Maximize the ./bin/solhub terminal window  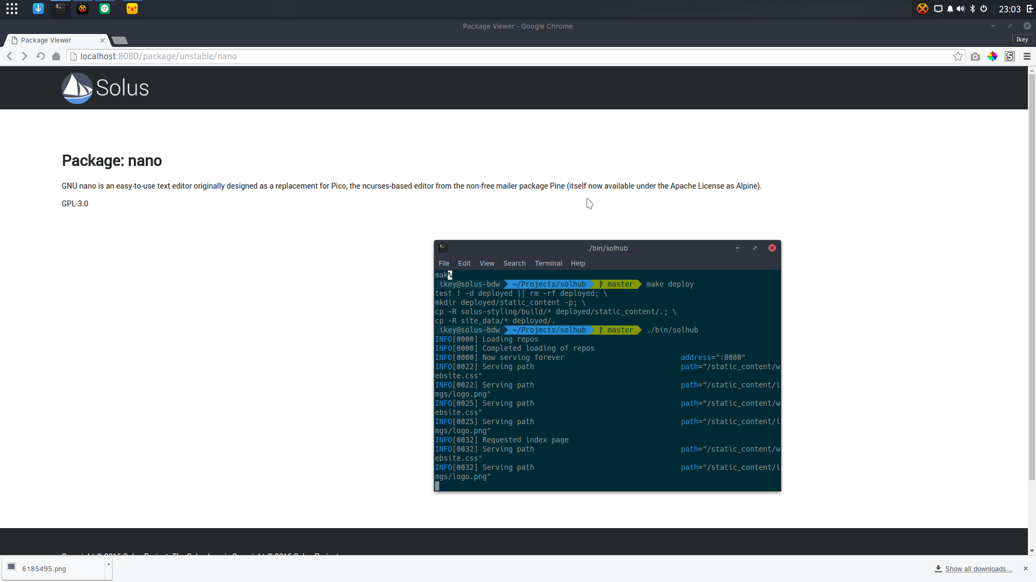coord(755,248)
